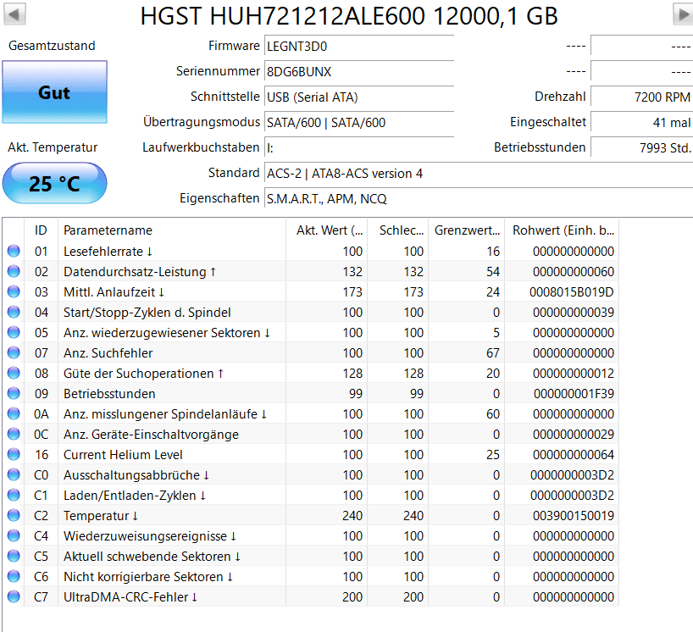Screen dimensions: 693x632
Task: Select the Wiederzuweisungsereignisse parameter name
Action: click(x=150, y=536)
